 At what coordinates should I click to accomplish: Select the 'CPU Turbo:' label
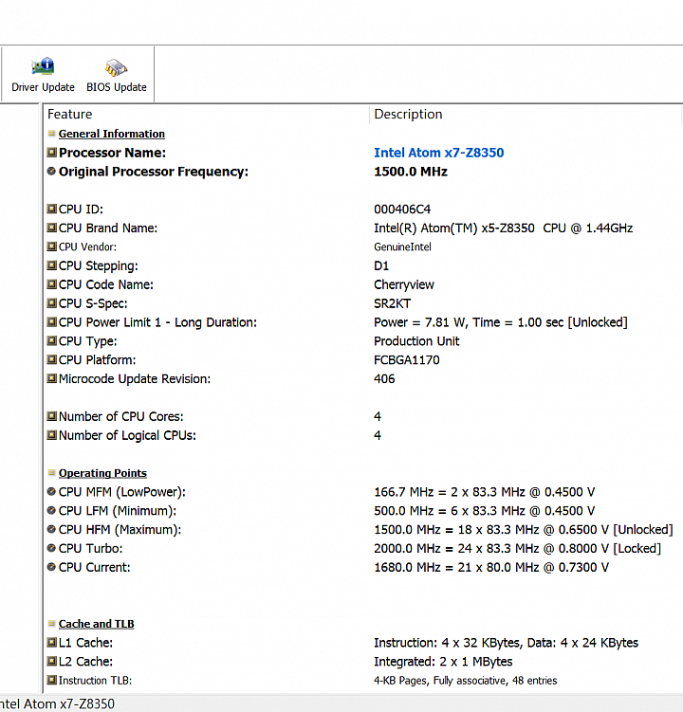point(90,549)
